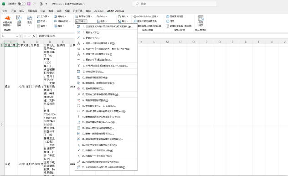Click cell D1 '分享地址'
The image size is (288, 176).
49,45
